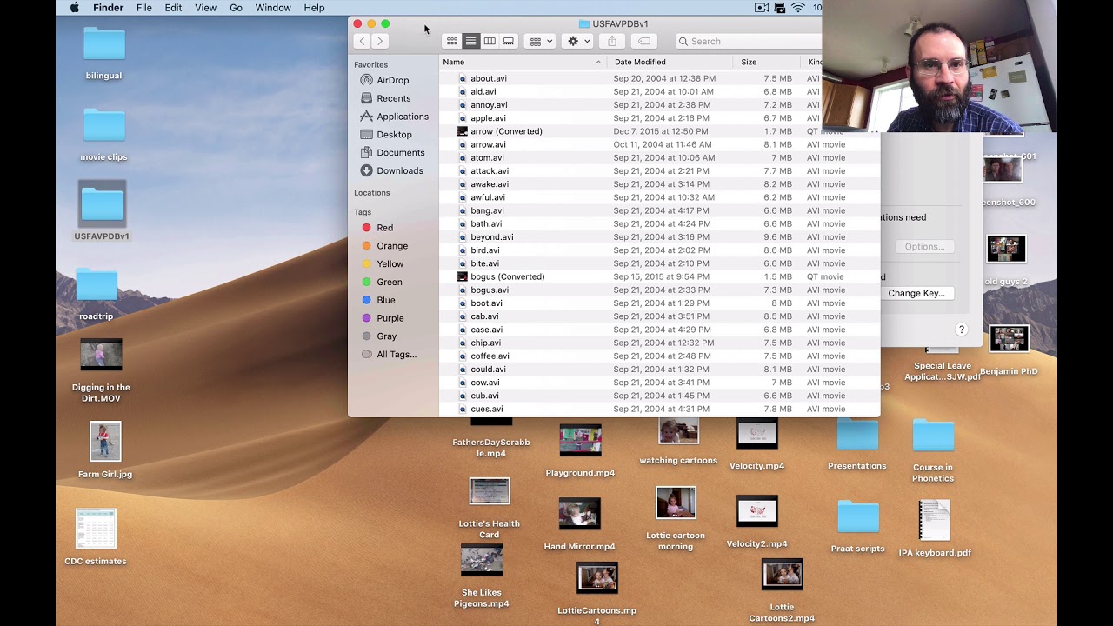Click the Wi-Fi icon in menu bar

797,8
